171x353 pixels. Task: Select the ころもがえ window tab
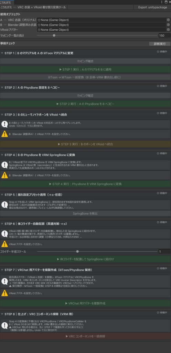pos(7,2)
